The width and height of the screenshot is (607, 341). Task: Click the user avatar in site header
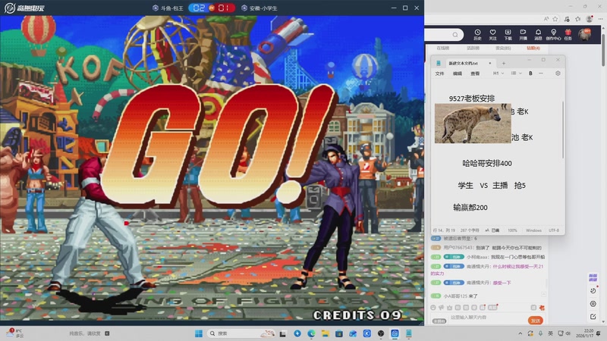point(584,34)
